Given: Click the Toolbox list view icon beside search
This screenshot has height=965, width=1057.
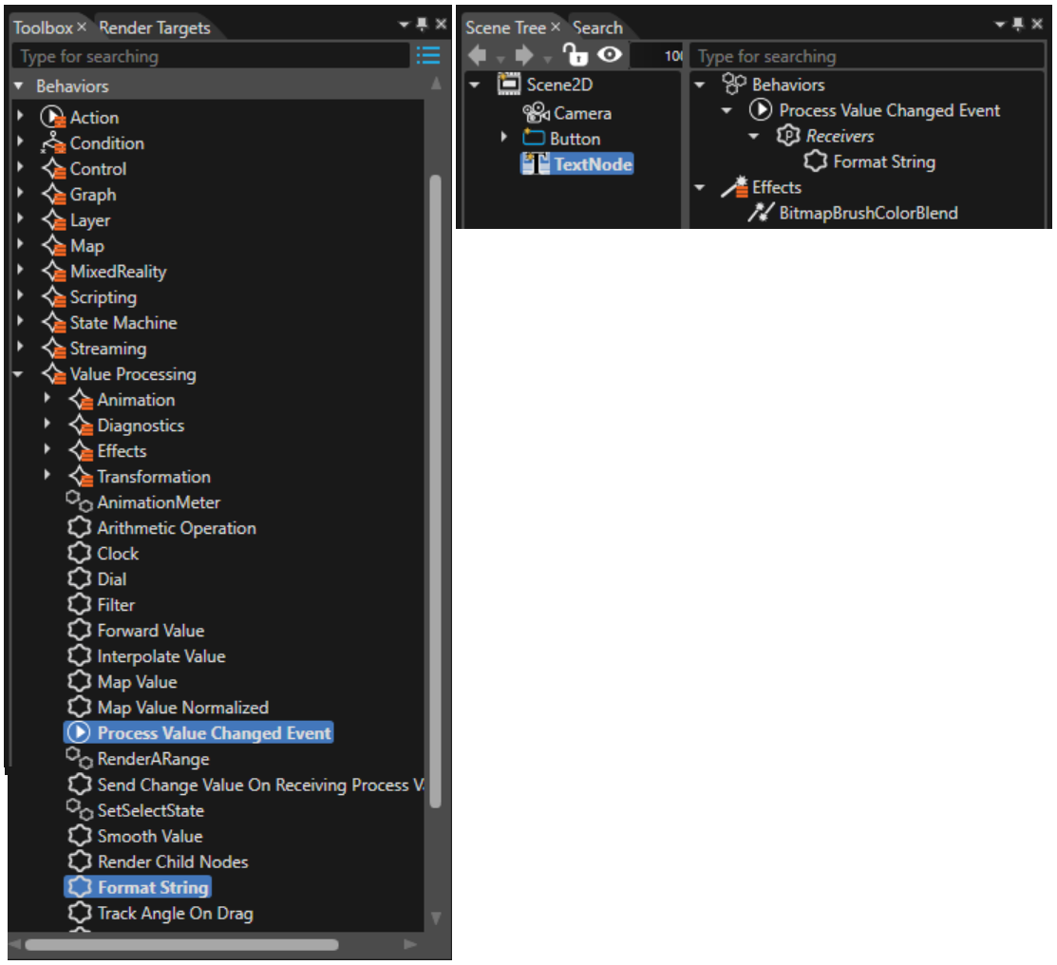Looking at the screenshot, I should click(x=428, y=55).
